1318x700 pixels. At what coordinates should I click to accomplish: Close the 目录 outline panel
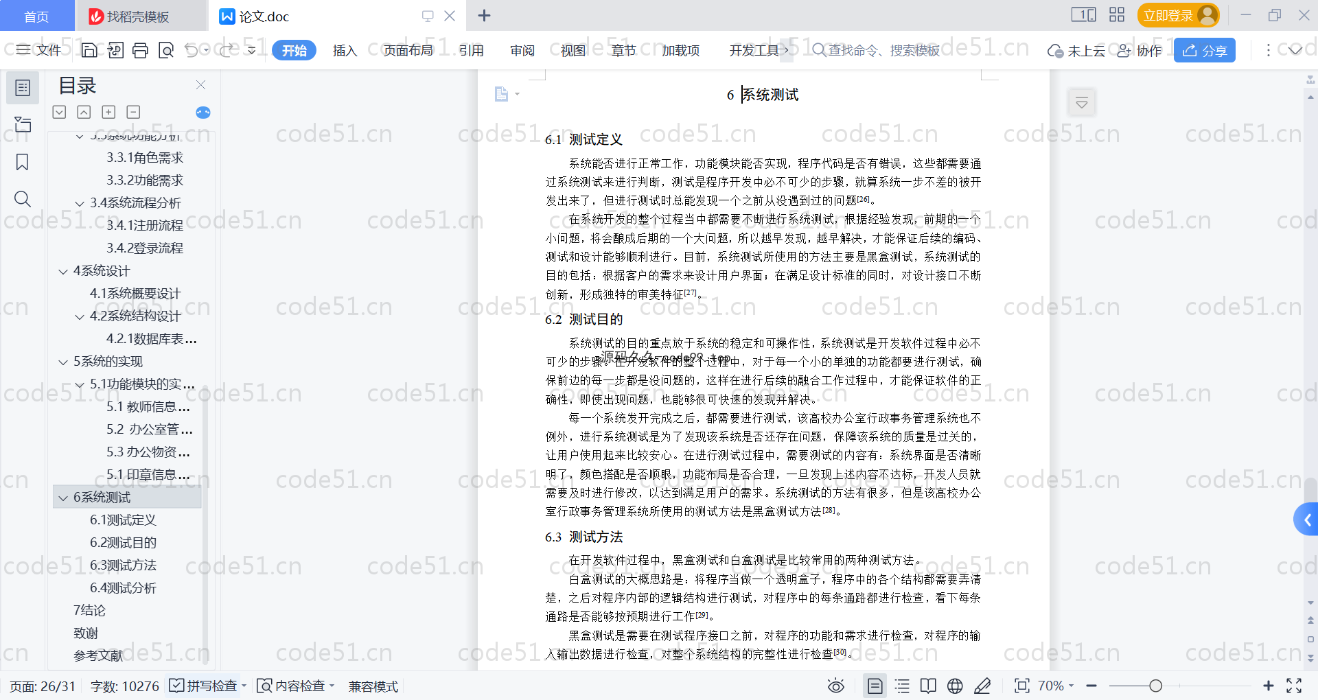(x=200, y=84)
